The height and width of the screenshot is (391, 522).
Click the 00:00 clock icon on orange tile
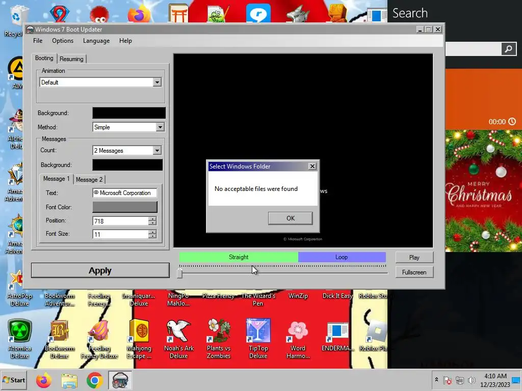click(512, 121)
